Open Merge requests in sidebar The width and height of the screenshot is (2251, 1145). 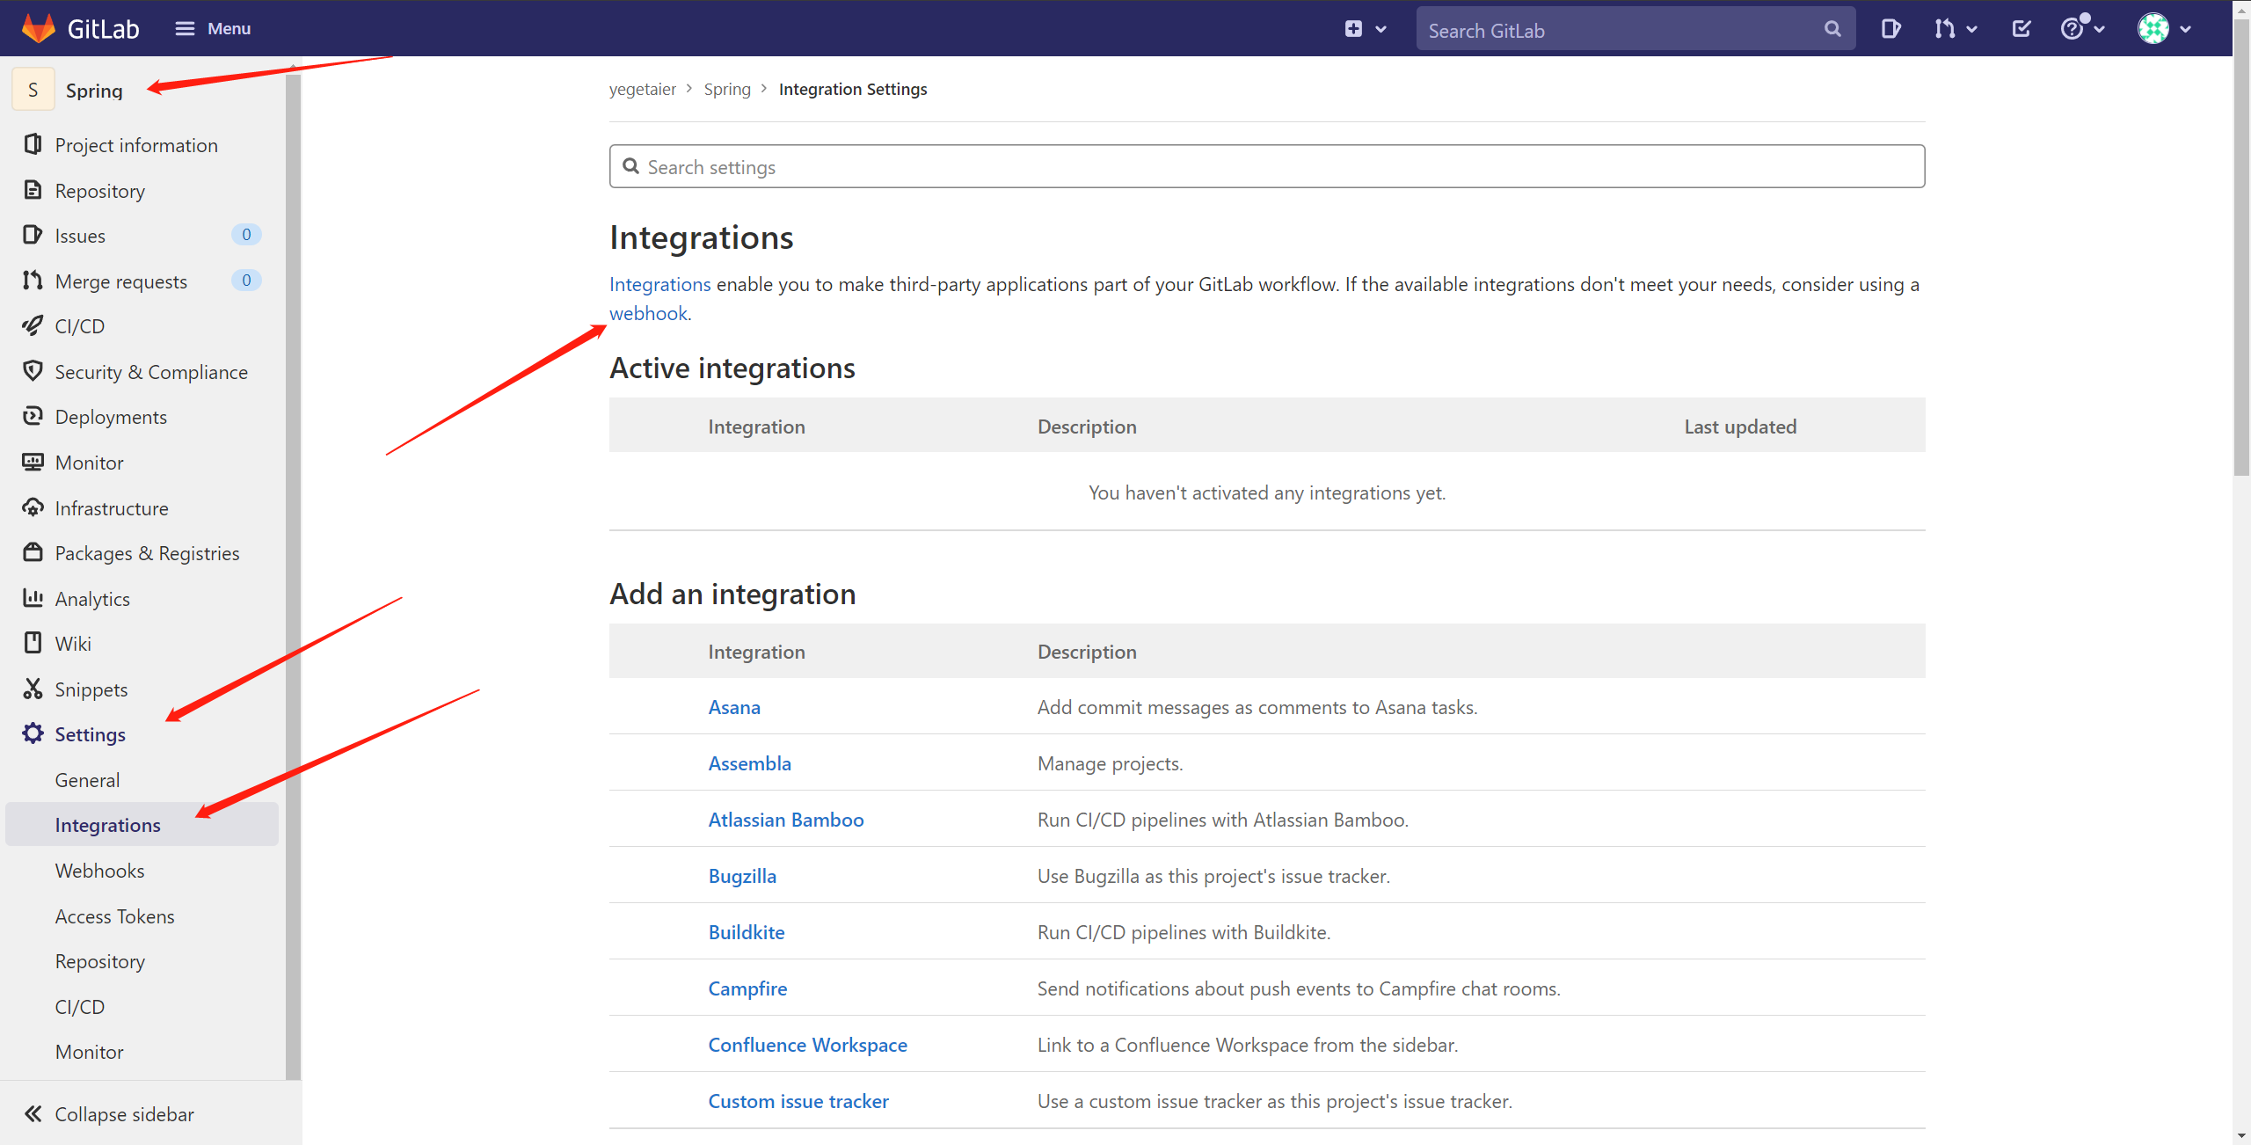(x=121, y=281)
